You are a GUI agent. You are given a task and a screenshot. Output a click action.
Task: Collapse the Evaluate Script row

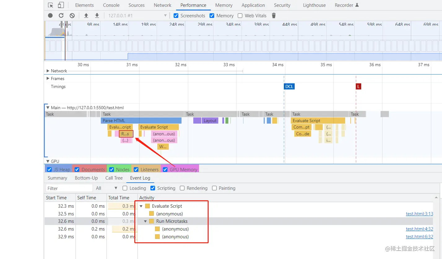tap(141, 206)
